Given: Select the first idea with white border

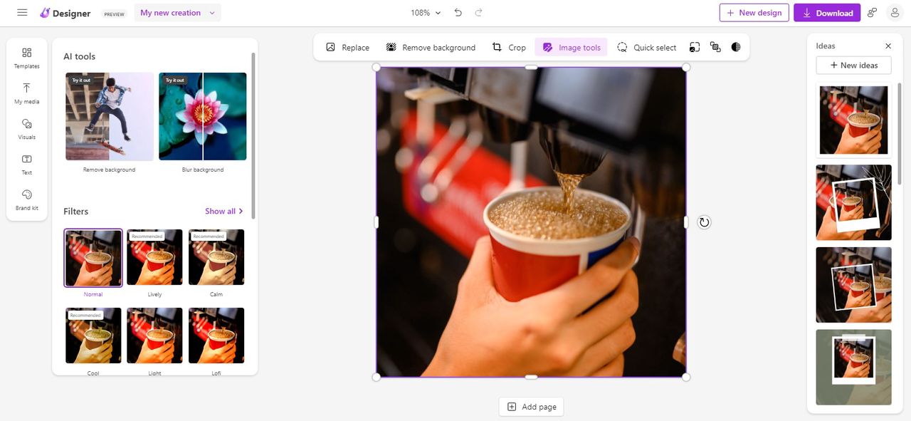Looking at the screenshot, I should (853, 120).
